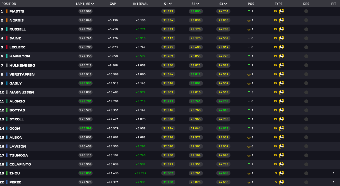Click DRS indicator dot for Norris
The image size is (340, 186).
point(306,20)
